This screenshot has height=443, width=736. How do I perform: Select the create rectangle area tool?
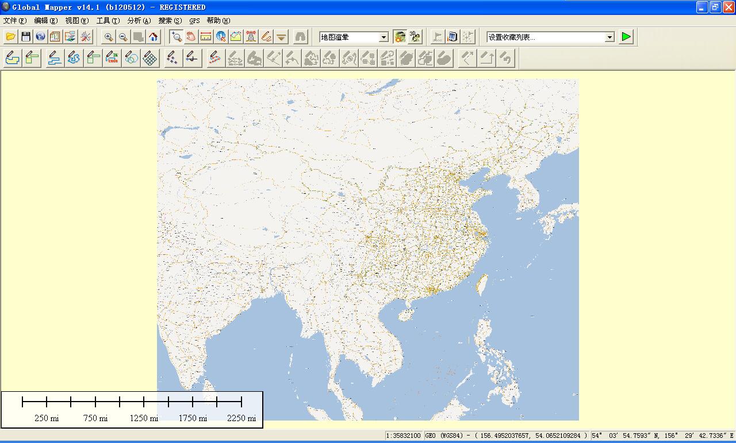(32, 58)
